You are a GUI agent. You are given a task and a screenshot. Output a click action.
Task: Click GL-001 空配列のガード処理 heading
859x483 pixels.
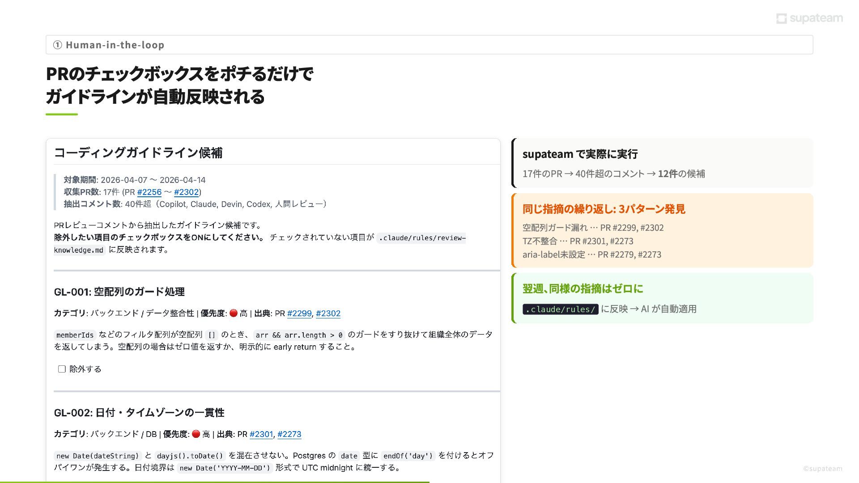(x=119, y=292)
